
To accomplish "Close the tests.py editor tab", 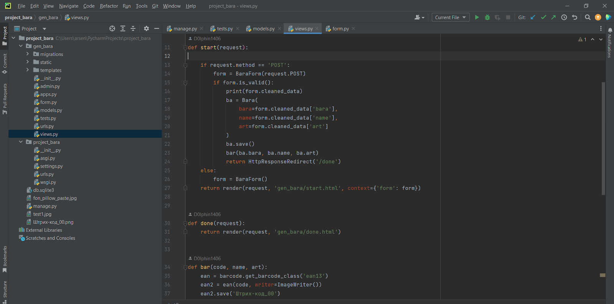I will coord(238,29).
